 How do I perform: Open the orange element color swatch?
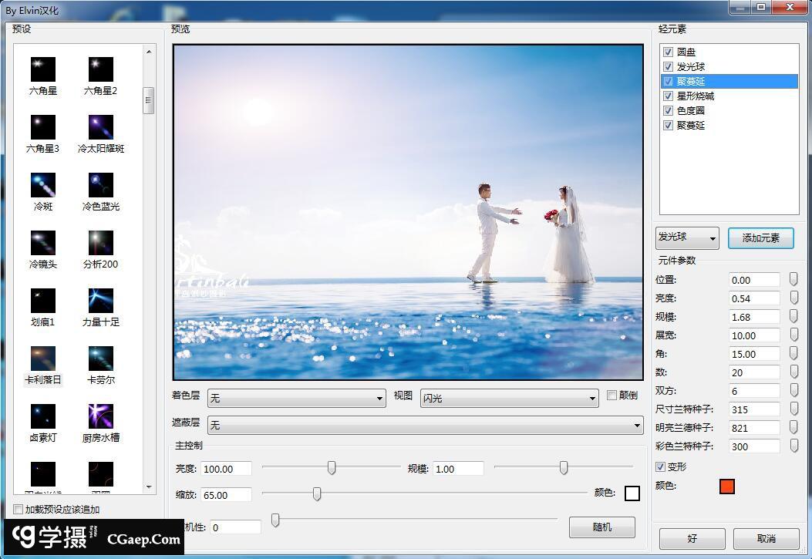726,487
